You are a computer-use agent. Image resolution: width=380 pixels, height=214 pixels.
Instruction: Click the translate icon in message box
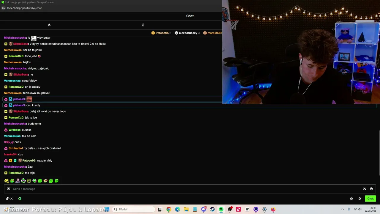click(365, 189)
